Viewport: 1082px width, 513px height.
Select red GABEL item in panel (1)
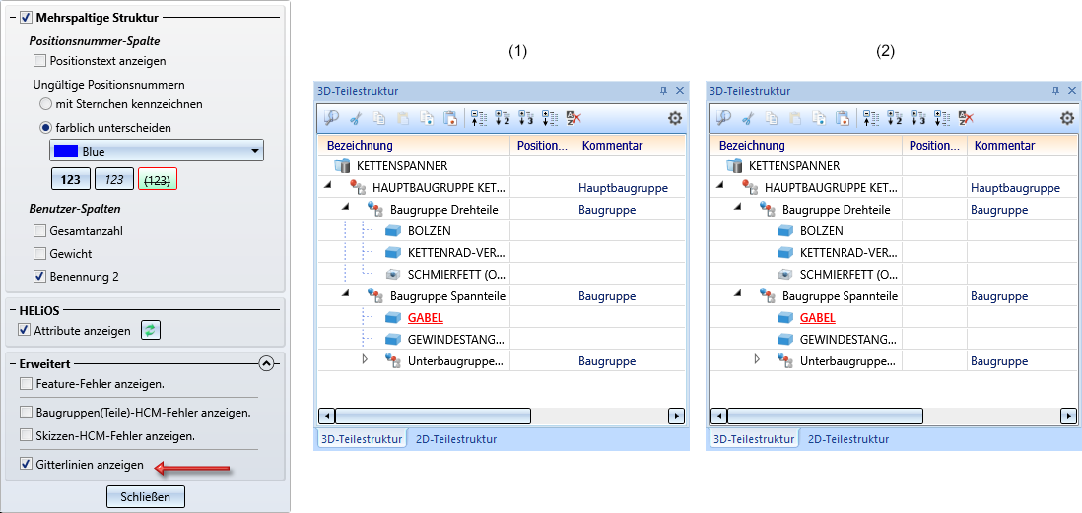tap(426, 318)
